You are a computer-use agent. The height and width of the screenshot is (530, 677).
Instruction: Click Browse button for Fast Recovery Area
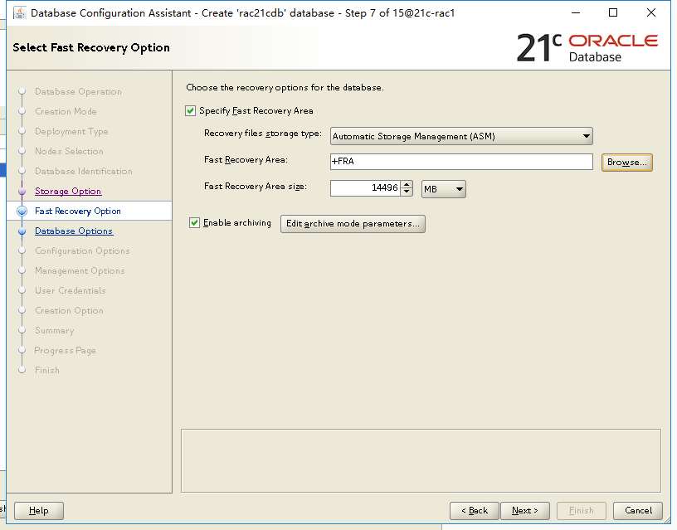pyautogui.click(x=627, y=163)
